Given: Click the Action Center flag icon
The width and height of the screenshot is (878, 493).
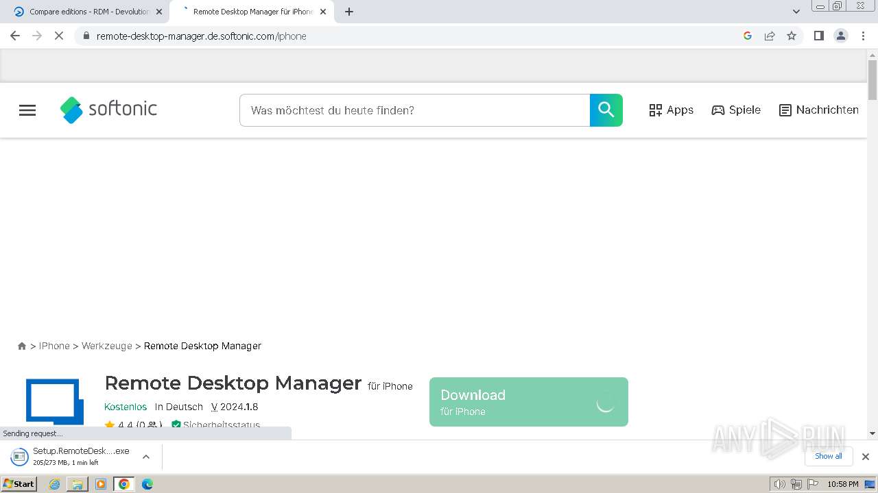Looking at the screenshot, I should click(x=811, y=484).
